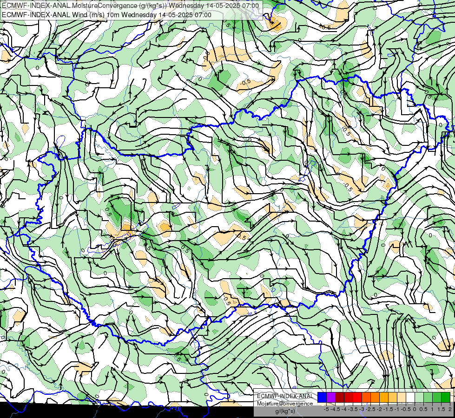Choose the dark green legend swatch between 1.5 and 2
Screen dimensions: 455x418
click(446, 398)
